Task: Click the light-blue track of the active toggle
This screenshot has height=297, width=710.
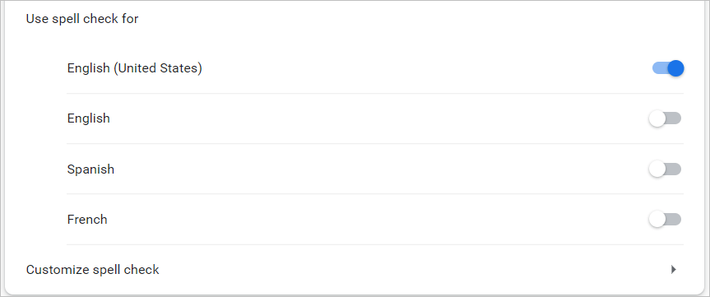Action: 659,68
